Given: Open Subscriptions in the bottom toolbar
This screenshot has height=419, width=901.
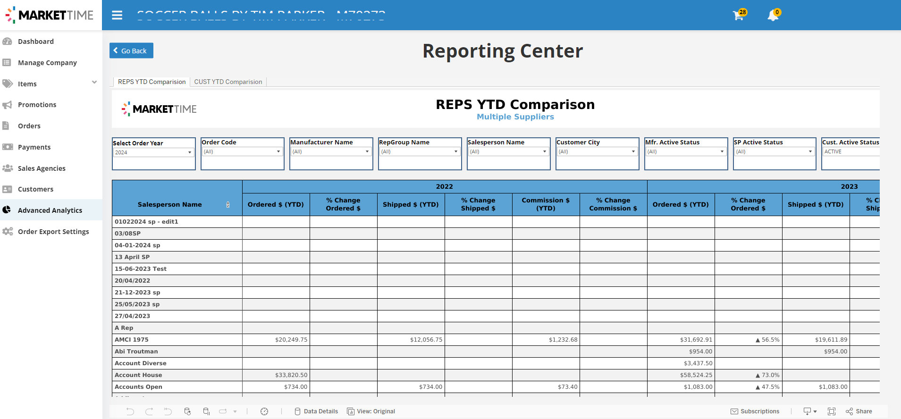Looking at the screenshot, I should click(755, 411).
